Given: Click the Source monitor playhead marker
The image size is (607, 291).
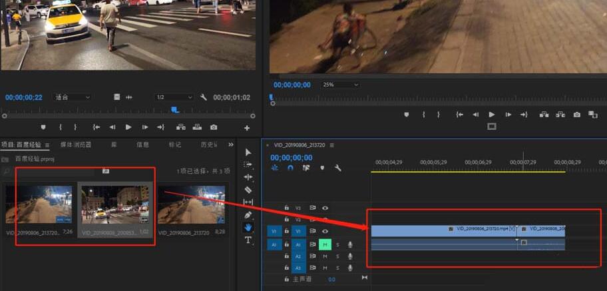Looking at the screenshot, I should pyautogui.click(x=174, y=110).
